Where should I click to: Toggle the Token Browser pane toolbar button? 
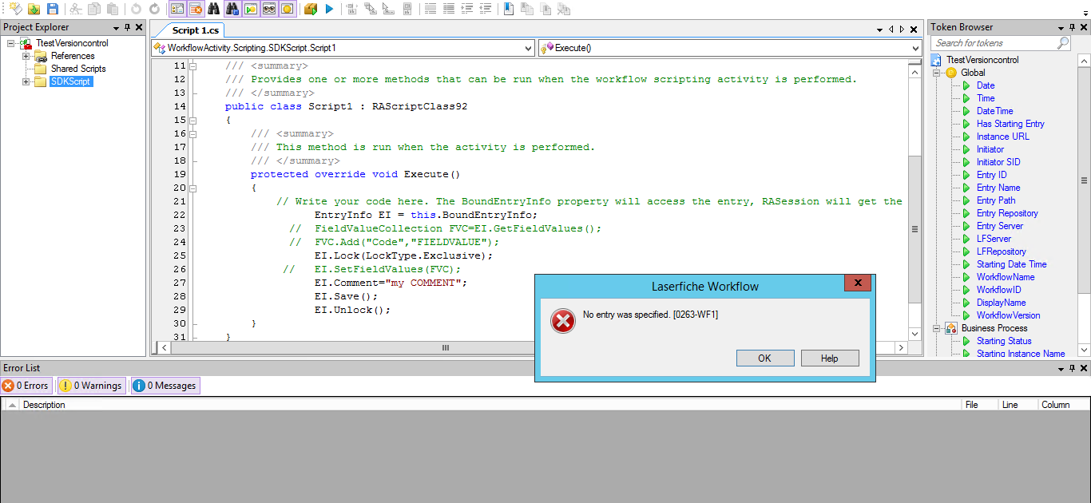pos(288,9)
